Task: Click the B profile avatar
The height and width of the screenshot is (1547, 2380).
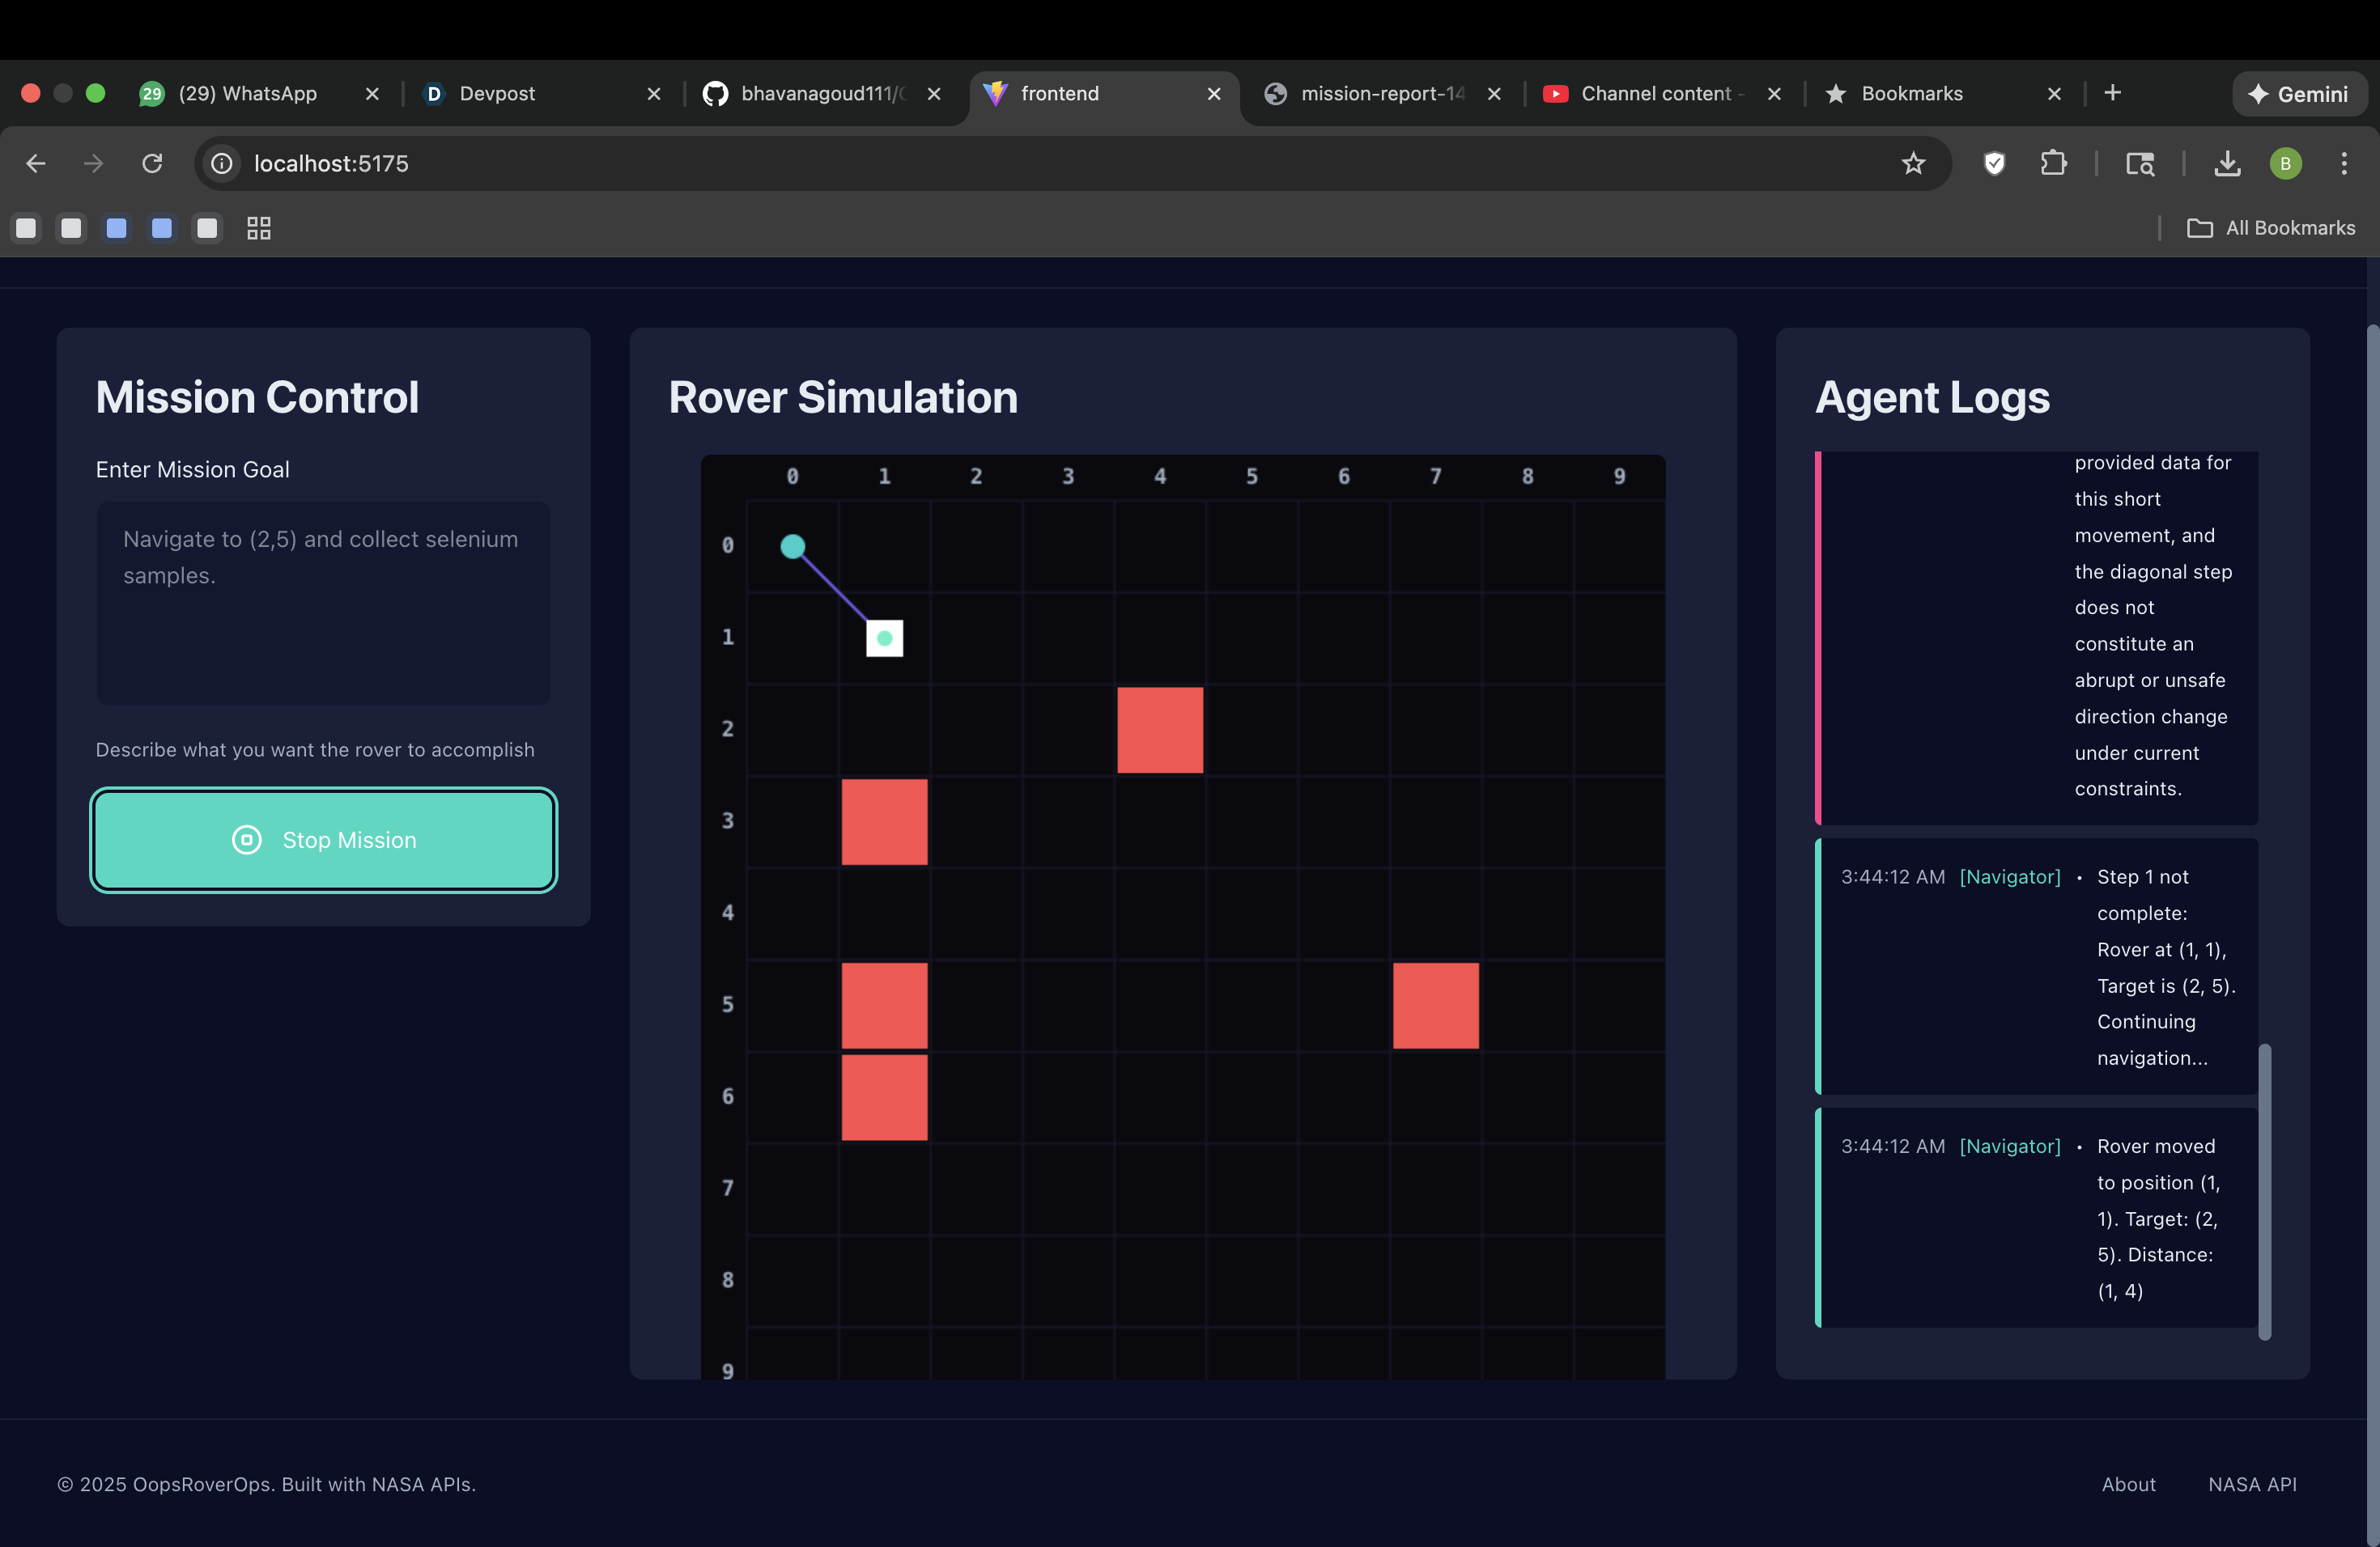Action: tap(2285, 163)
